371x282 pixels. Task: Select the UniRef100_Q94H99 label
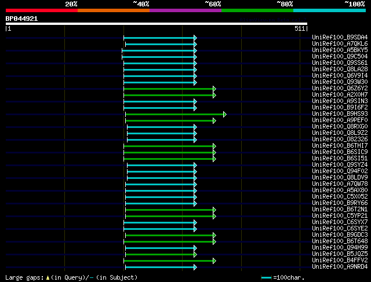tap(340, 248)
